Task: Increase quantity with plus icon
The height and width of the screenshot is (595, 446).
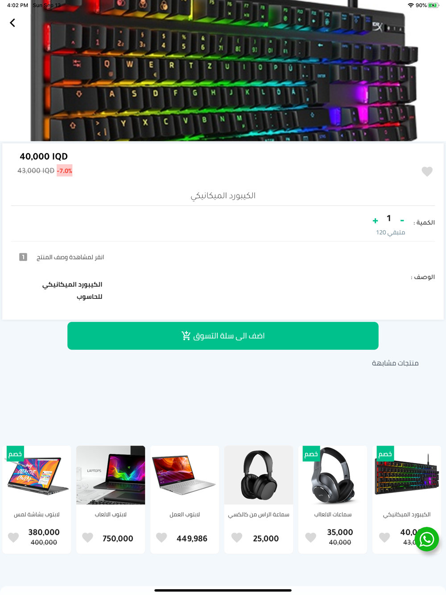Action: click(375, 220)
